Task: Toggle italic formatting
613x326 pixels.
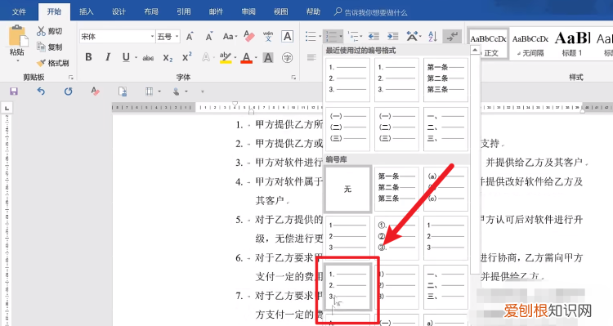Action: [x=108, y=57]
